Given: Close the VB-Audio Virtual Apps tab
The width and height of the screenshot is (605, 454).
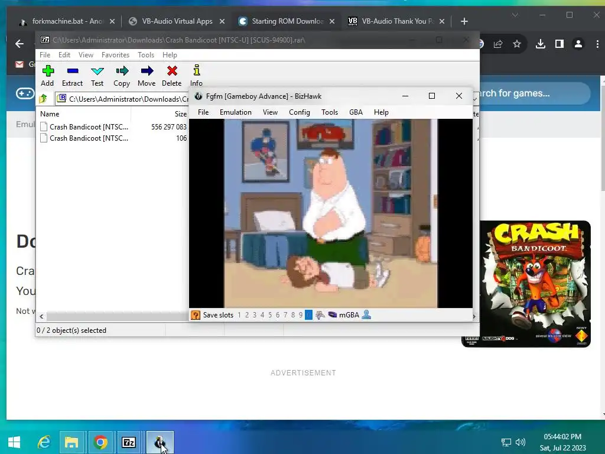Looking at the screenshot, I should 222,21.
